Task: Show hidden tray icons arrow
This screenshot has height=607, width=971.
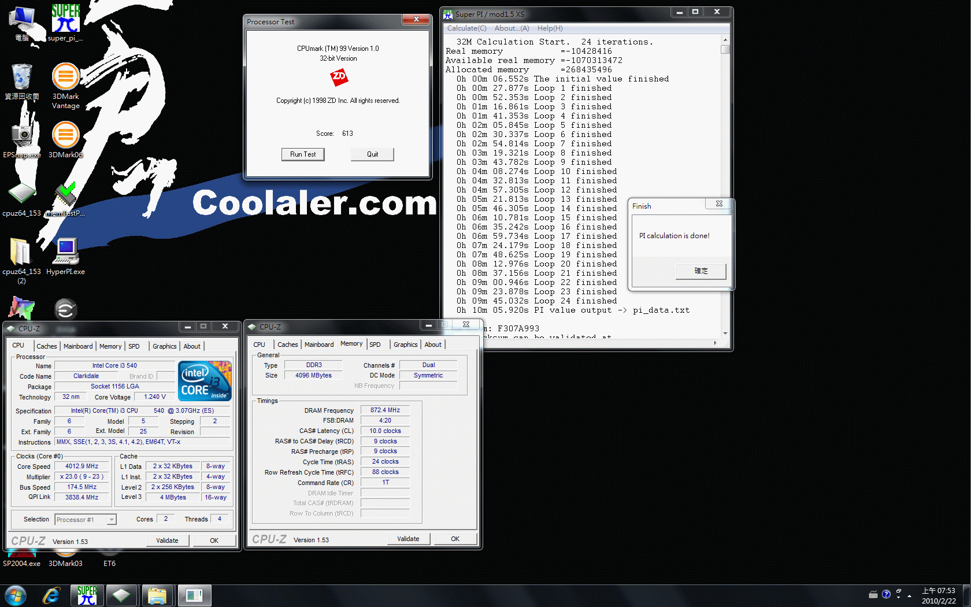Action: point(909,595)
